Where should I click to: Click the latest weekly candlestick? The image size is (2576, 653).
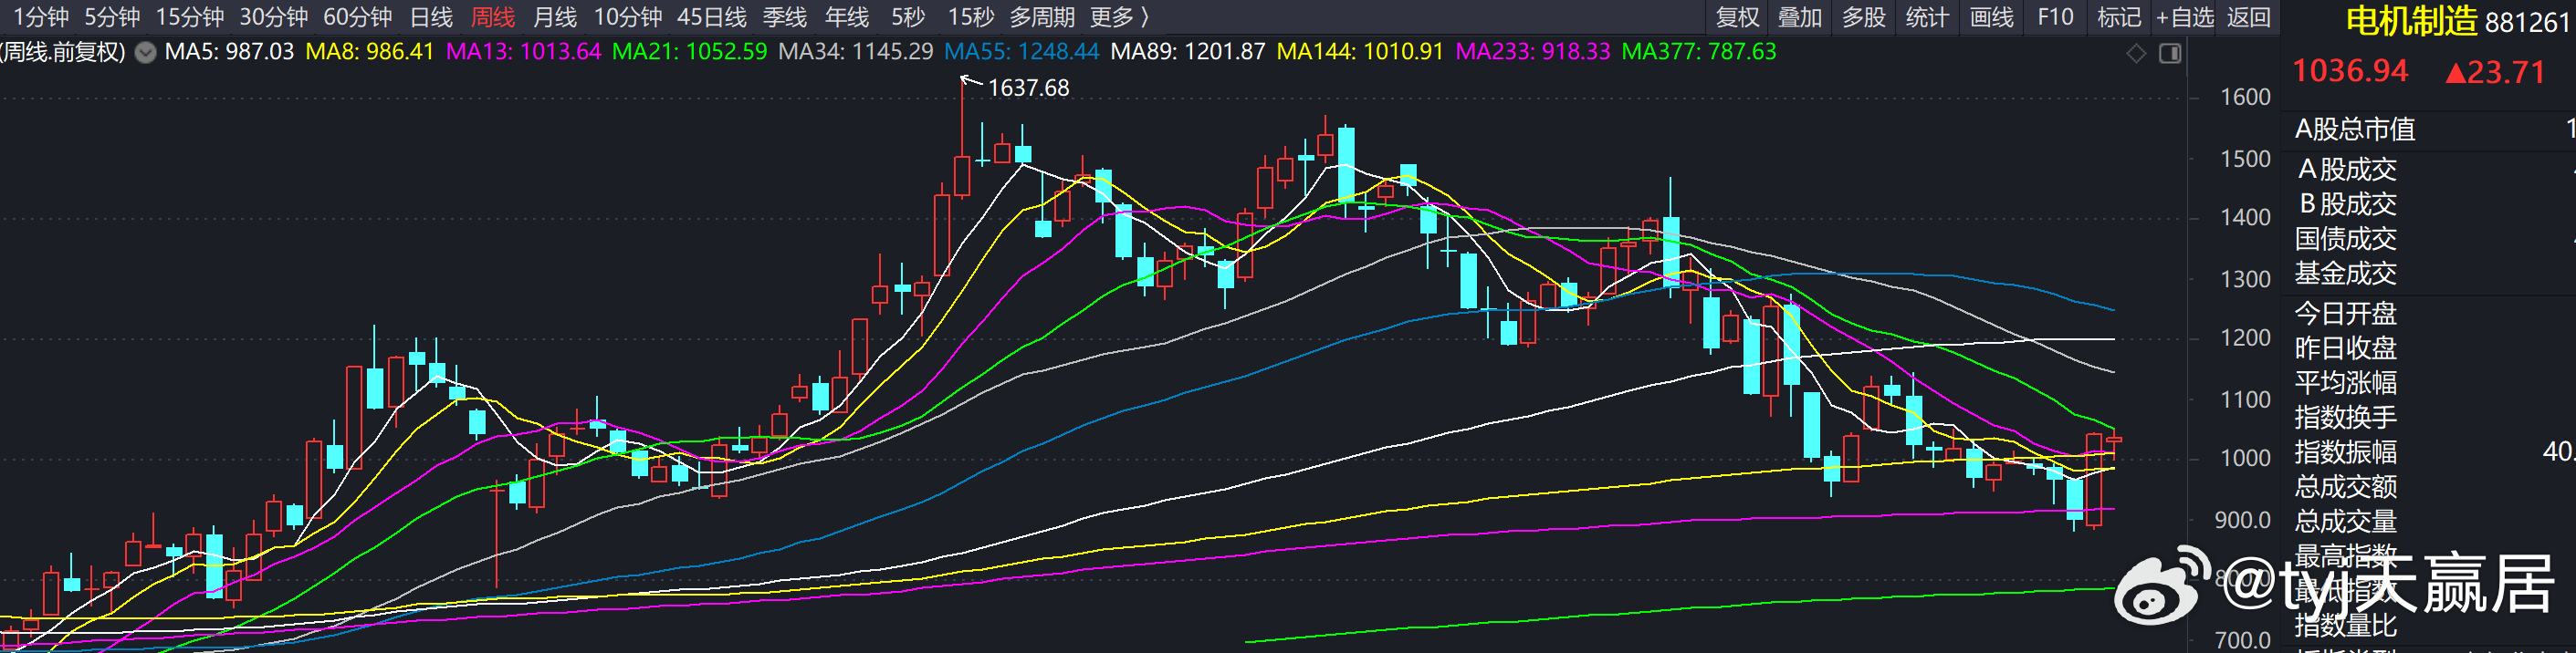[2114, 440]
